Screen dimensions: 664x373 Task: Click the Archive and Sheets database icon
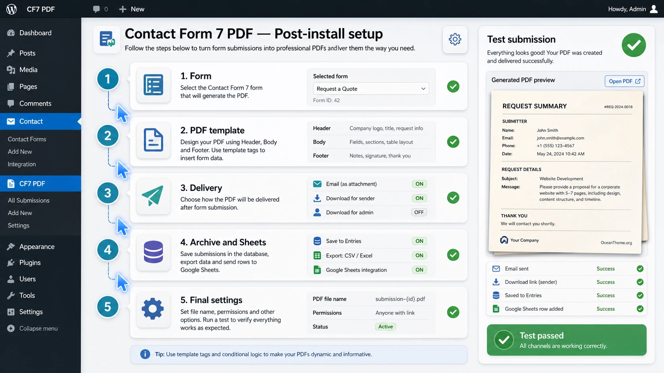[153, 252]
